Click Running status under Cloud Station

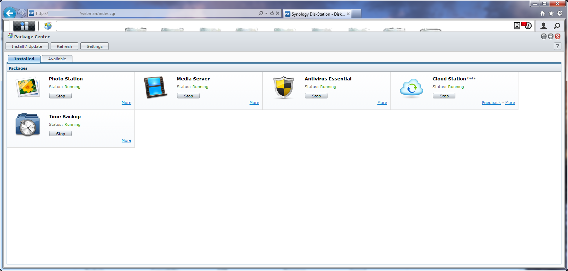(x=456, y=87)
